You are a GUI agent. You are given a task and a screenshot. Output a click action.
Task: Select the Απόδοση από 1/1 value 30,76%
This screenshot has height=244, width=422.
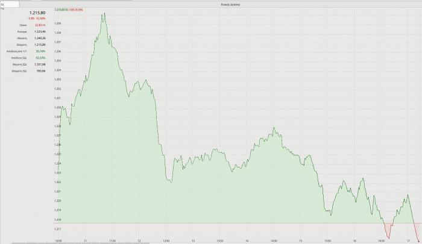pos(40,51)
